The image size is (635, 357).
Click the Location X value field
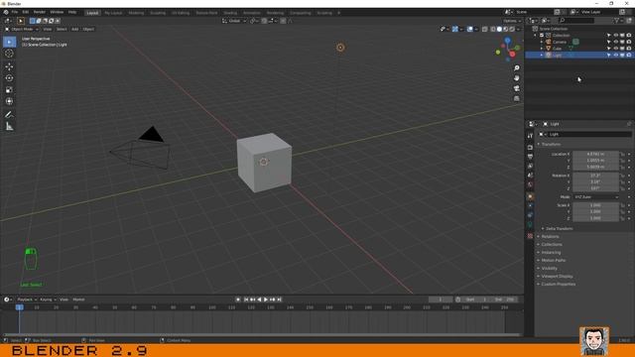coord(595,154)
